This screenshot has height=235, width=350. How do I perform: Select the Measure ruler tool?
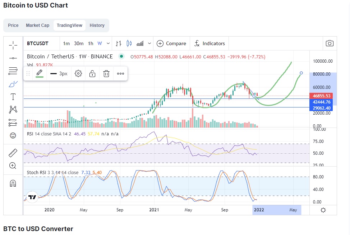click(x=13, y=153)
